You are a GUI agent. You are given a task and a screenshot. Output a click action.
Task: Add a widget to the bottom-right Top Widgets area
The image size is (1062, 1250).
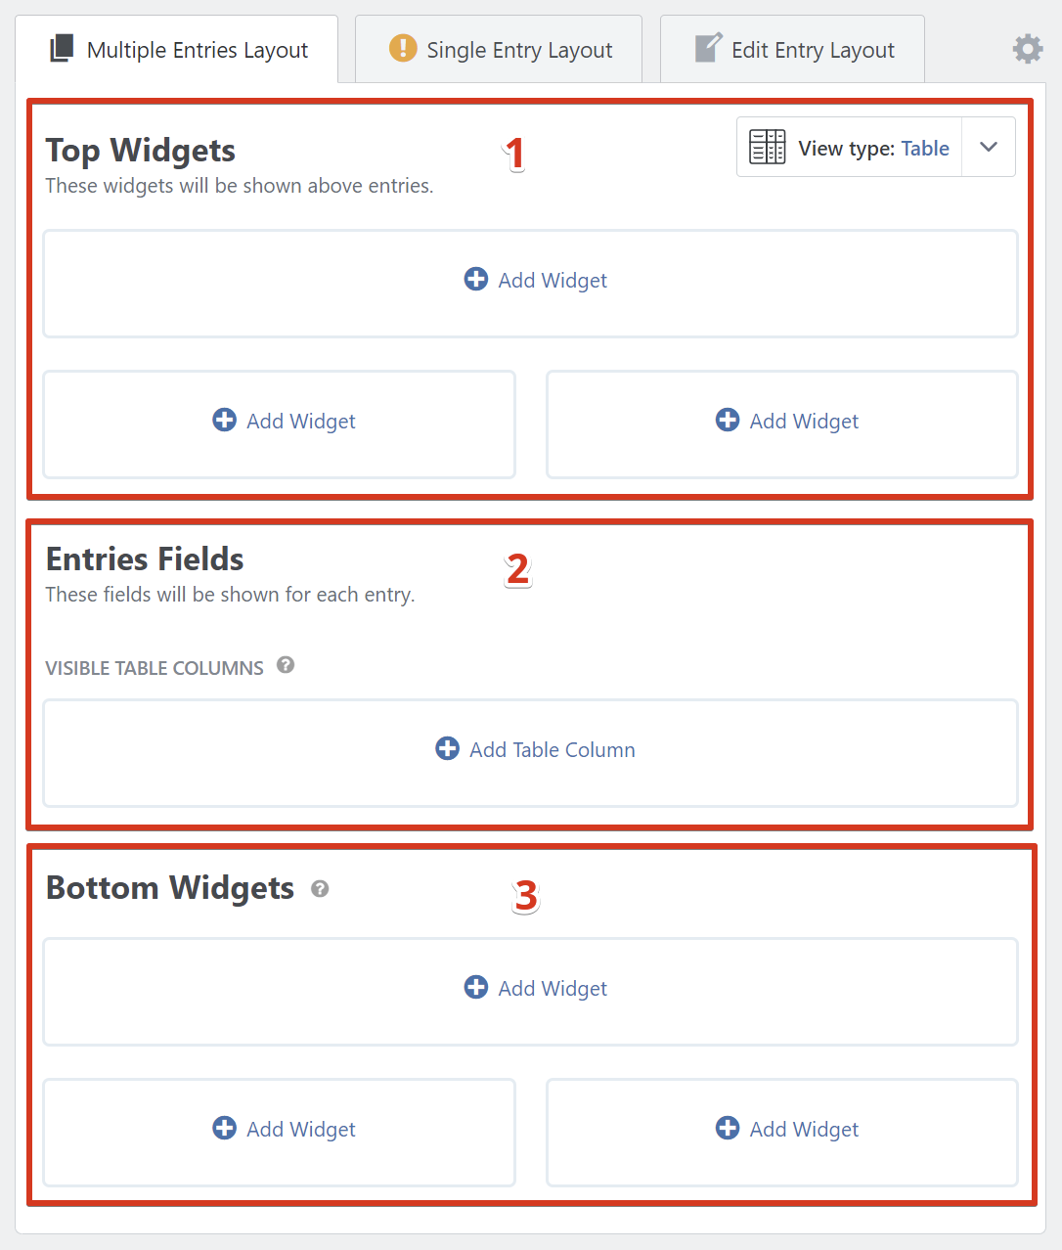click(787, 422)
